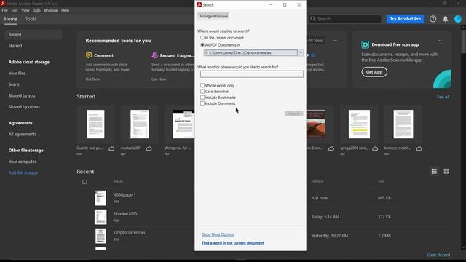
Task: Enable Include Comments checkbox
Action: click(x=202, y=103)
